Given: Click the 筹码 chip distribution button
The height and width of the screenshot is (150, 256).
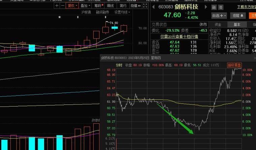Looking at the screenshot, I should click(x=99, y=6).
